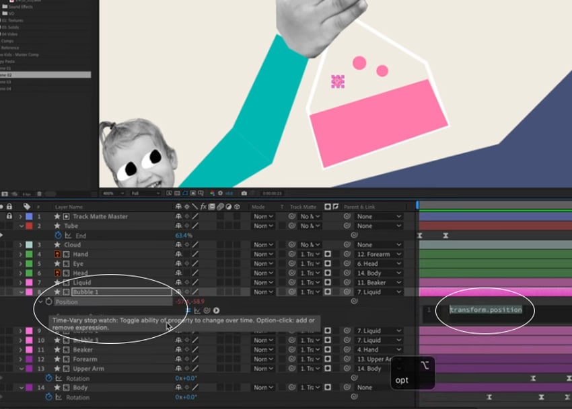Toggle collapse transformations switch on Tube layer
This screenshot has width=572, height=409.
click(187, 226)
